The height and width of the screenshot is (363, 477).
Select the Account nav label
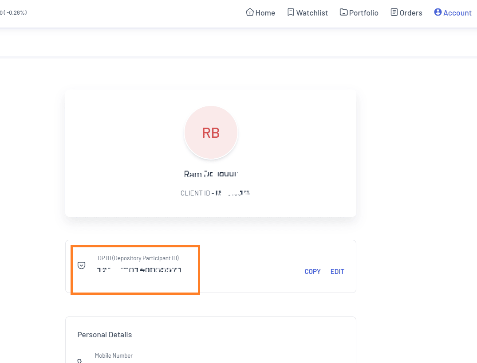(457, 13)
